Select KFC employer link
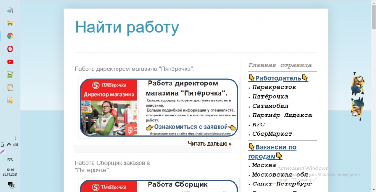The image size is (376, 192). [258, 124]
